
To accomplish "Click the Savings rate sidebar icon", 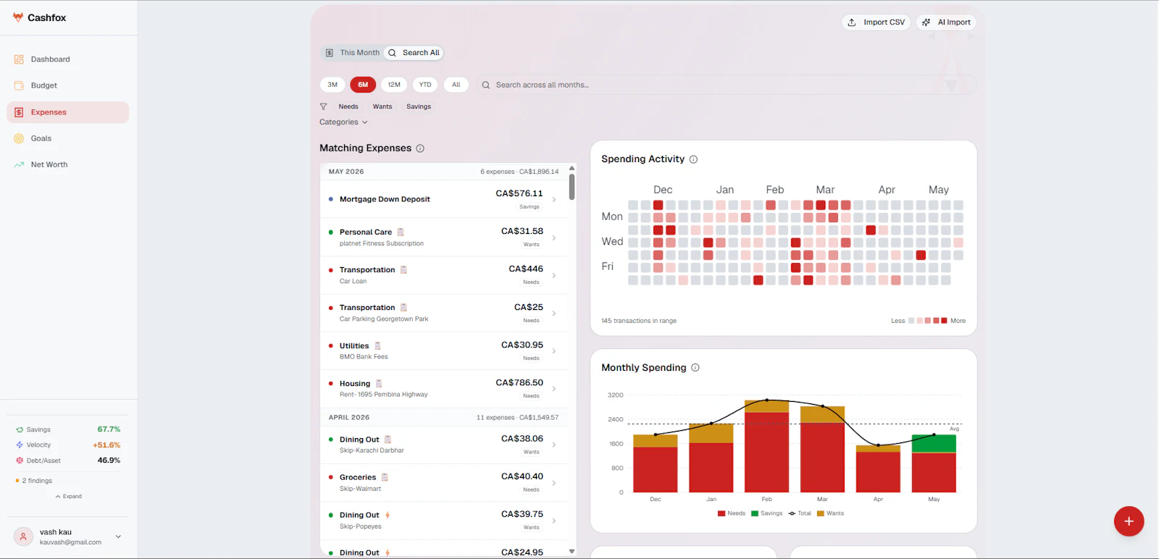I will click(x=20, y=430).
